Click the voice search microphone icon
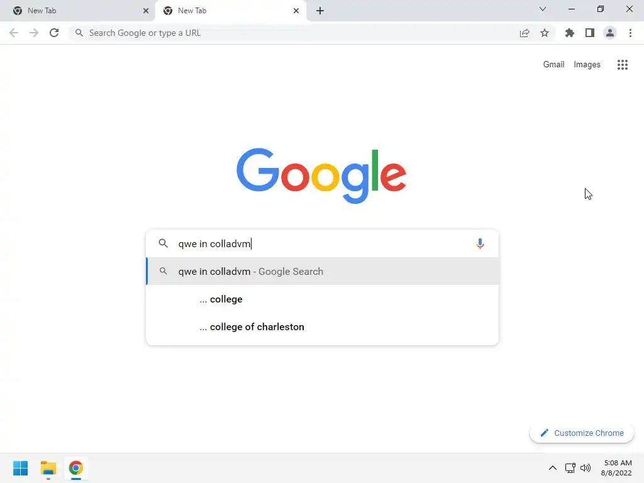Viewport: 644px width, 483px height. 480,243
